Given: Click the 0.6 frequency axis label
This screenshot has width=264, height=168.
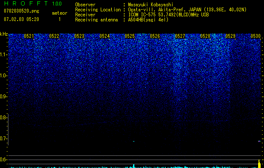Looking at the screenshot, I should 3,160.
